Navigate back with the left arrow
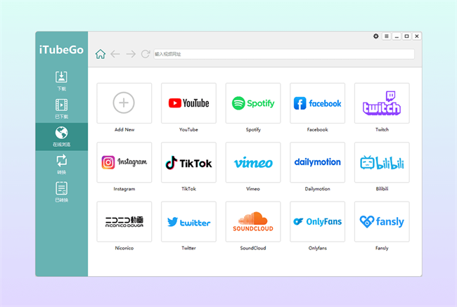Image resolution: width=457 pixels, height=307 pixels. [x=115, y=54]
